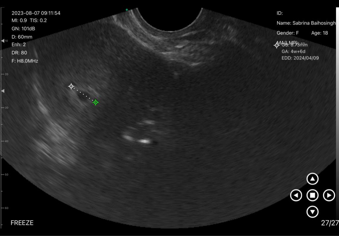Screen dimensions: 339x236
Task: Click the 20 label on the depth scale
Action: click(x=7, y=74)
